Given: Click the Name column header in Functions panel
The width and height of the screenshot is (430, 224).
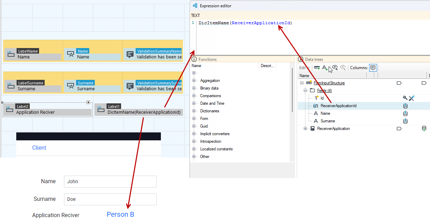Looking at the screenshot, I should (225, 66).
